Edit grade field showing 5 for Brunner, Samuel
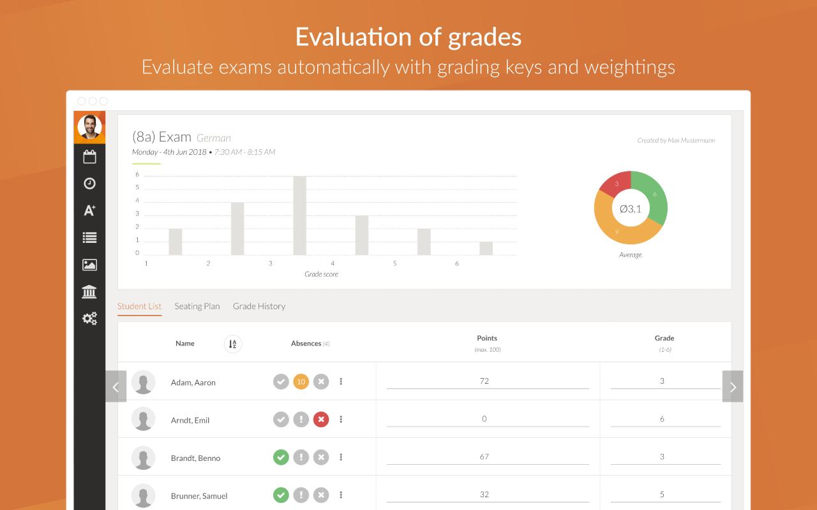The height and width of the screenshot is (510, 817). click(x=666, y=494)
